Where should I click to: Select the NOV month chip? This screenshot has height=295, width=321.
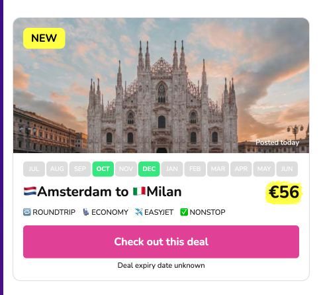(126, 169)
